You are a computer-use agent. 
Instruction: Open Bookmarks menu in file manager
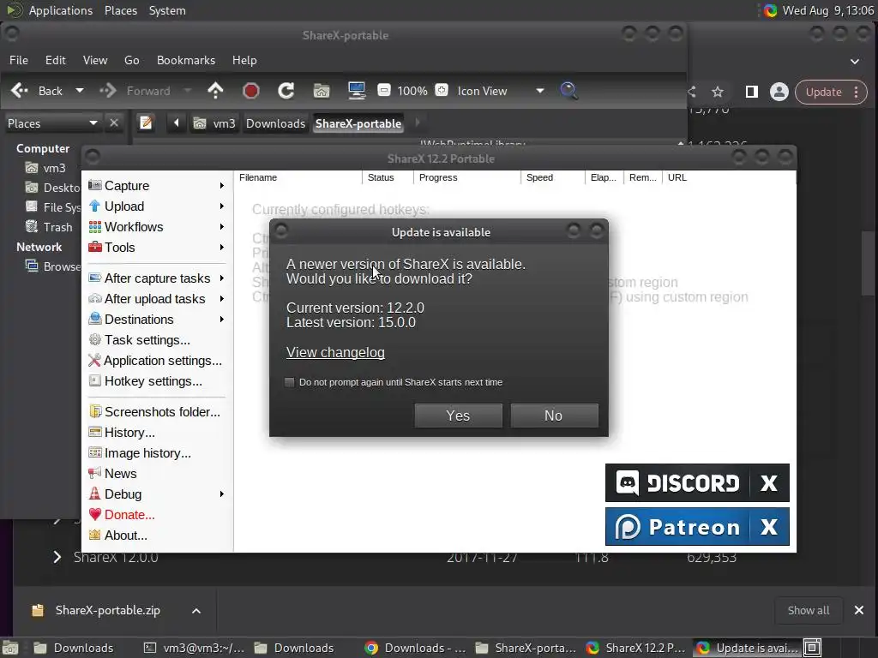coord(186,60)
